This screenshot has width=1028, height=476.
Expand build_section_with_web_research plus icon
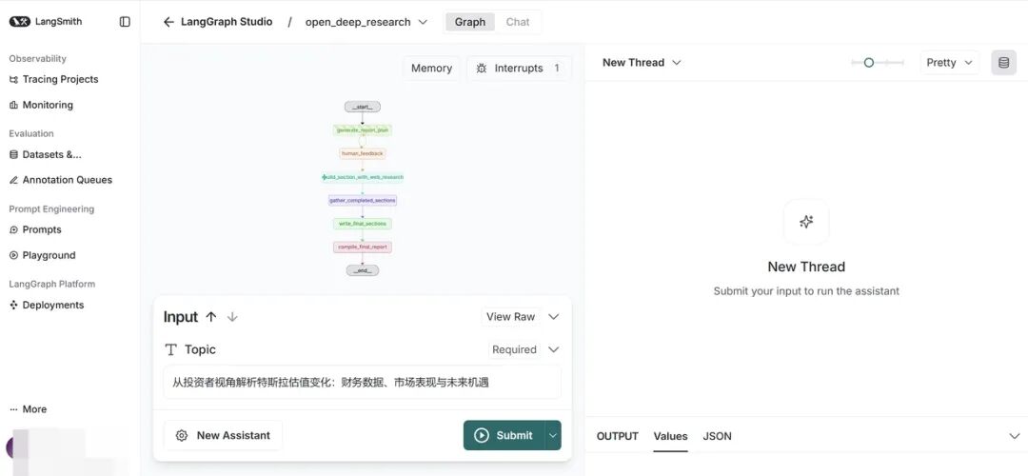coord(325,177)
